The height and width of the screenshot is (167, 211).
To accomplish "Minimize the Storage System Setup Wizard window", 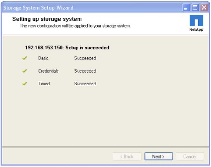I will click(x=187, y=7).
